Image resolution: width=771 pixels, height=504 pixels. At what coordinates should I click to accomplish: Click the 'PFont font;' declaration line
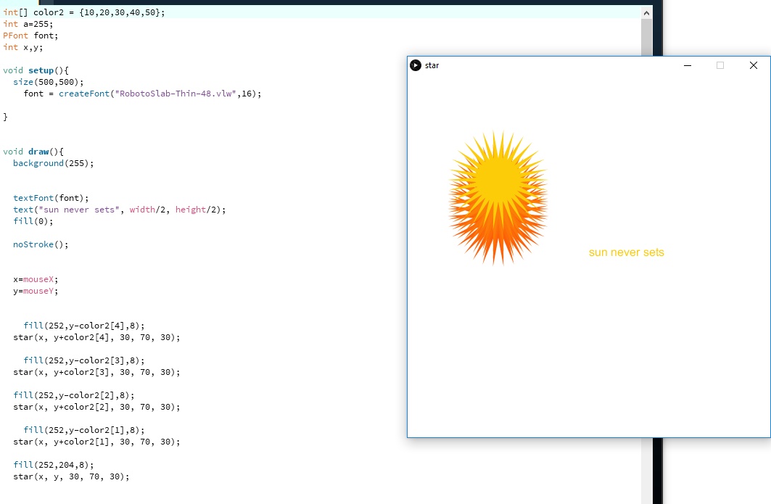(30, 36)
